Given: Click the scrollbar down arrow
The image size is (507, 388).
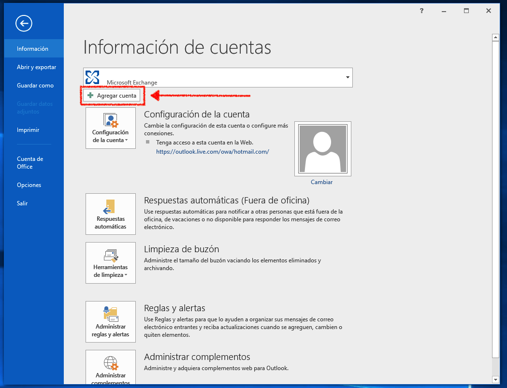Looking at the screenshot, I should 495,379.
